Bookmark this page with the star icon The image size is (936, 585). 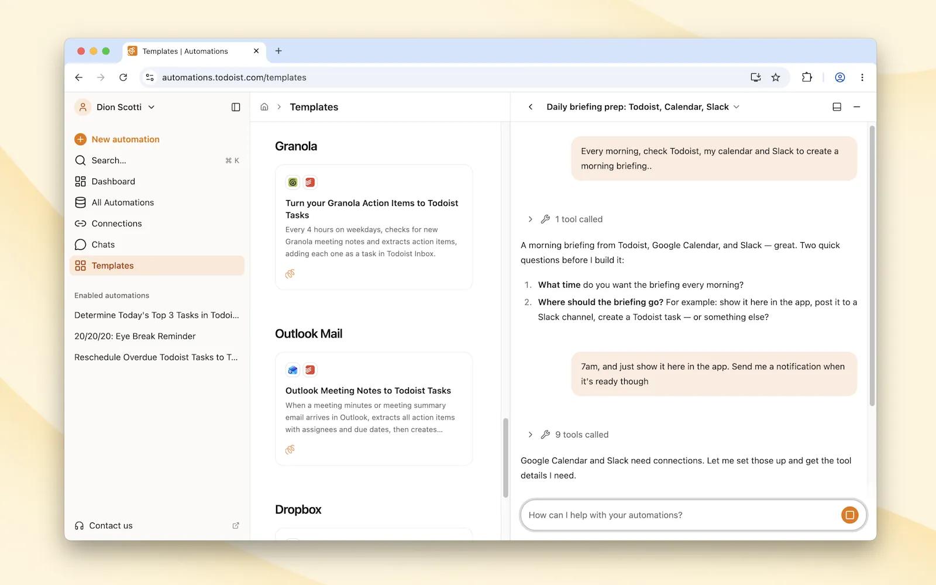776,77
